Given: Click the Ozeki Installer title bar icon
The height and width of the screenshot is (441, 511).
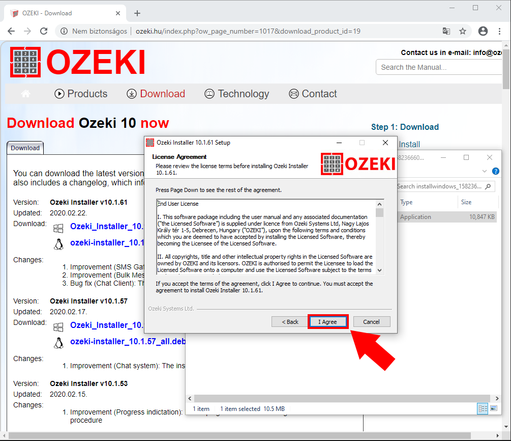Looking at the screenshot, I should [x=150, y=143].
